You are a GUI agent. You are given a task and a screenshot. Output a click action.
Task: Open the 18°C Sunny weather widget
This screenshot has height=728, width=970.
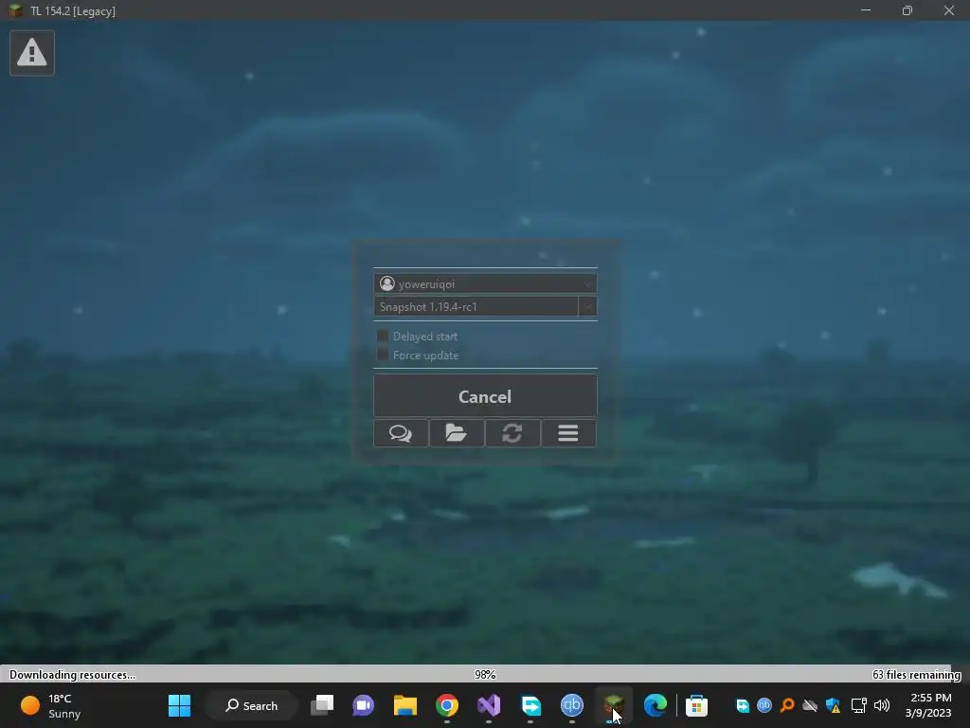(x=51, y=705)
